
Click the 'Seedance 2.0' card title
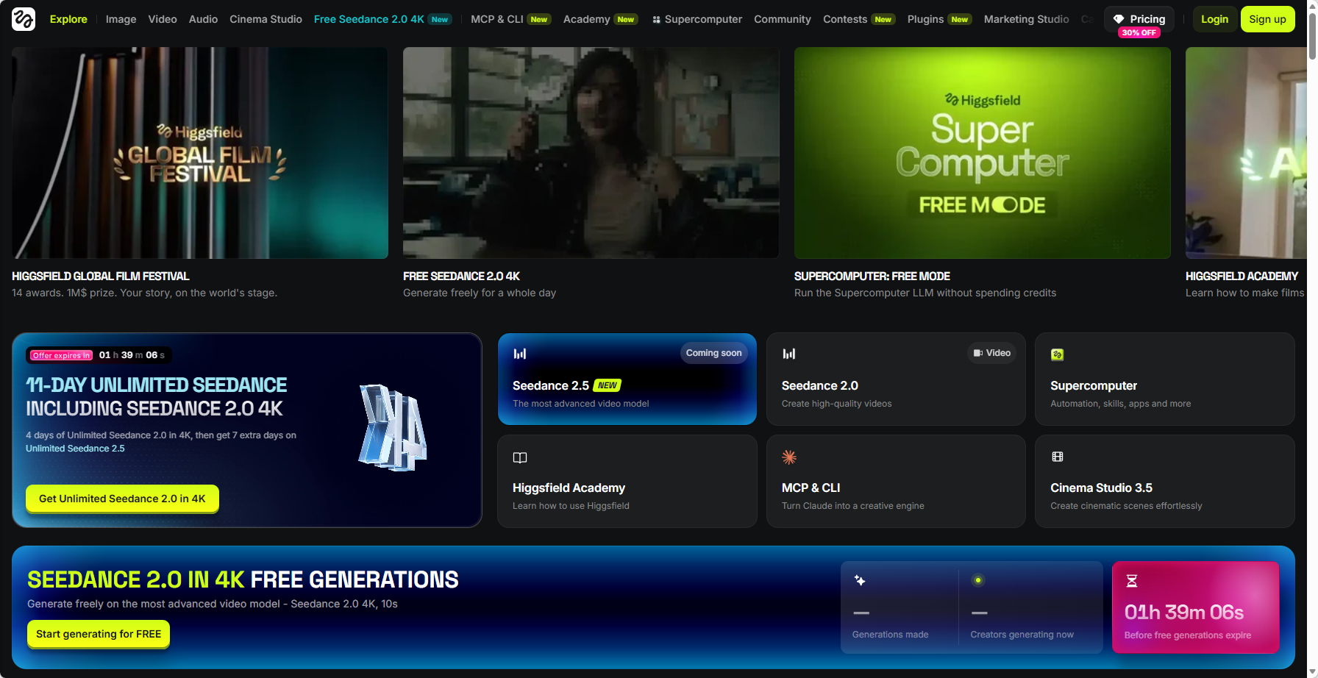coord(820,385)
